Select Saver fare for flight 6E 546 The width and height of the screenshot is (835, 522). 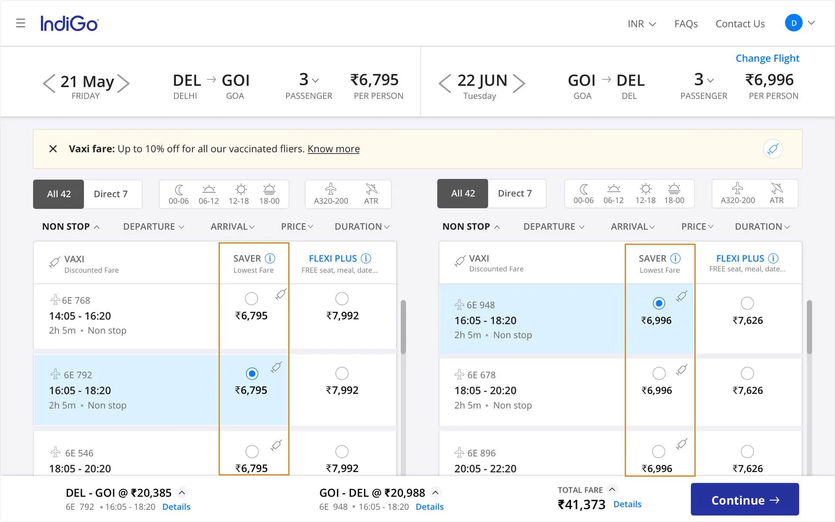coord(252,452)
